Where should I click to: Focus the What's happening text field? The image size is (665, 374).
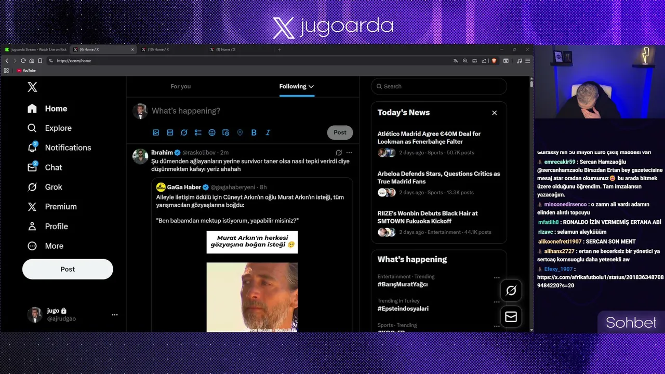(x=252, y=111)
